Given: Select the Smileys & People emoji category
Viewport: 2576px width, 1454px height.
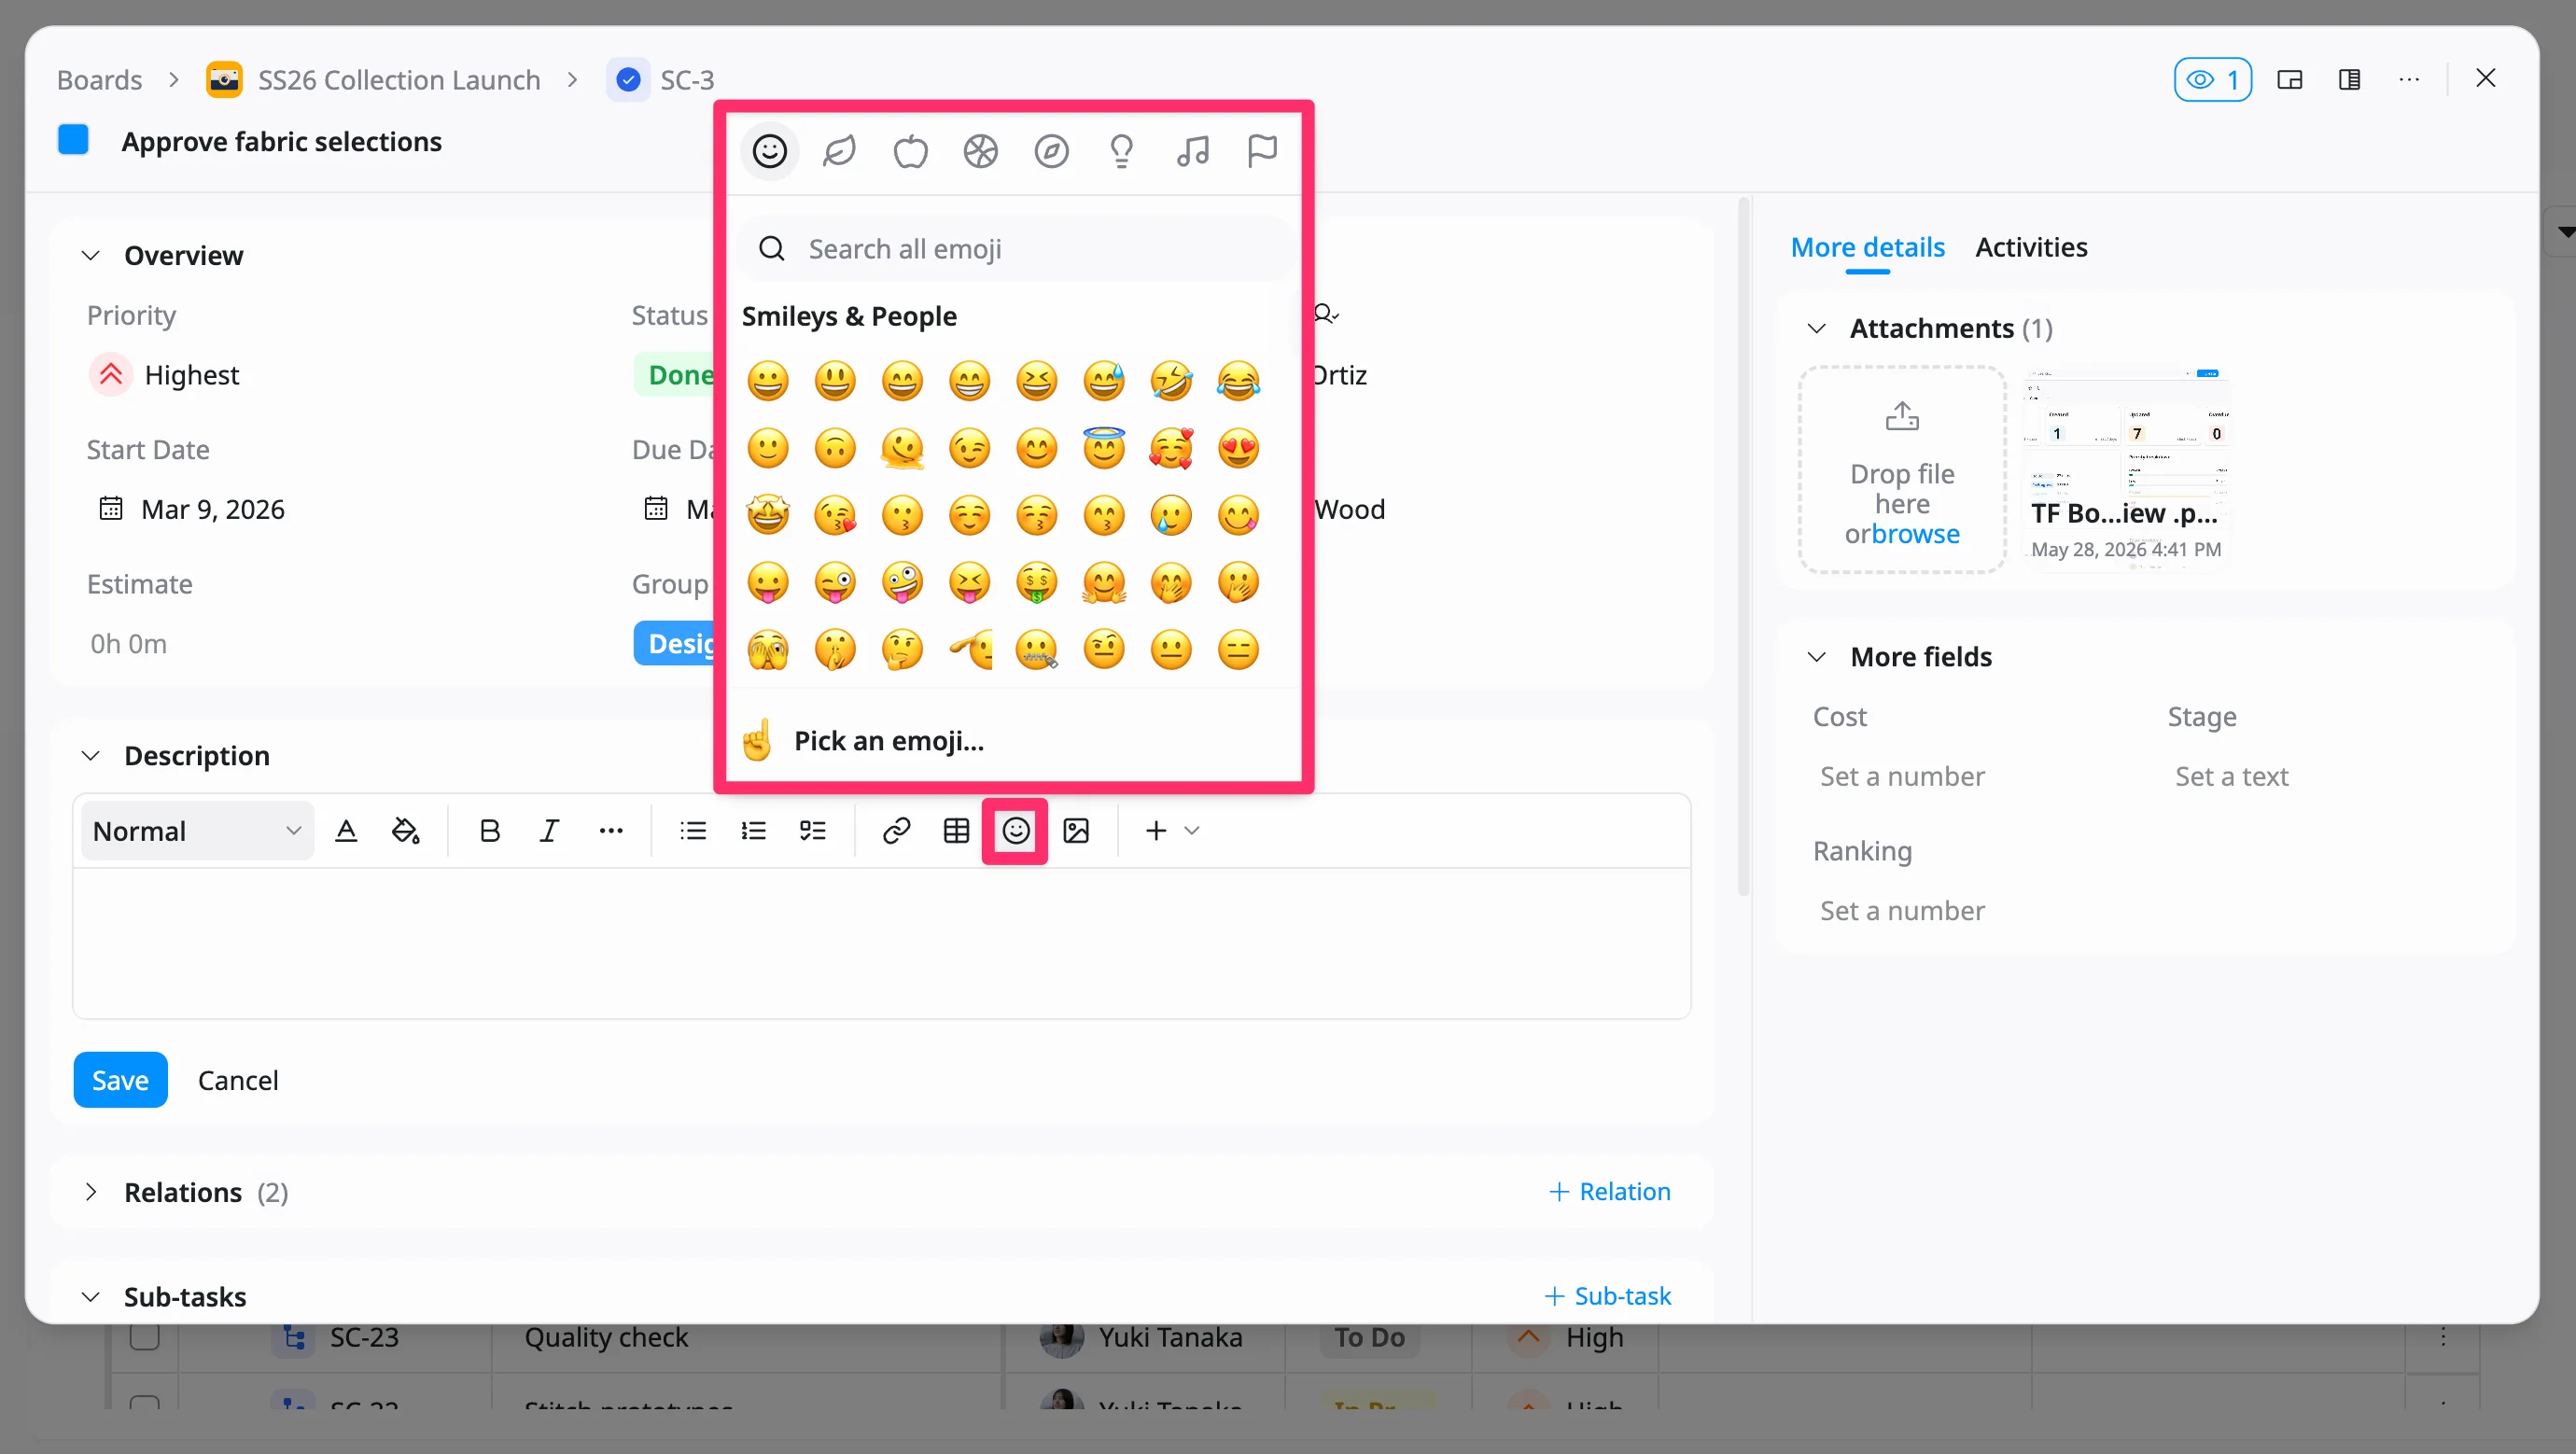Looking at the screenshot, I should pos(769,152).
